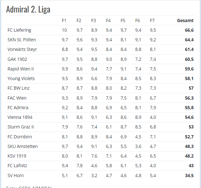Select the FAC Wien team name

pos(17,98)
